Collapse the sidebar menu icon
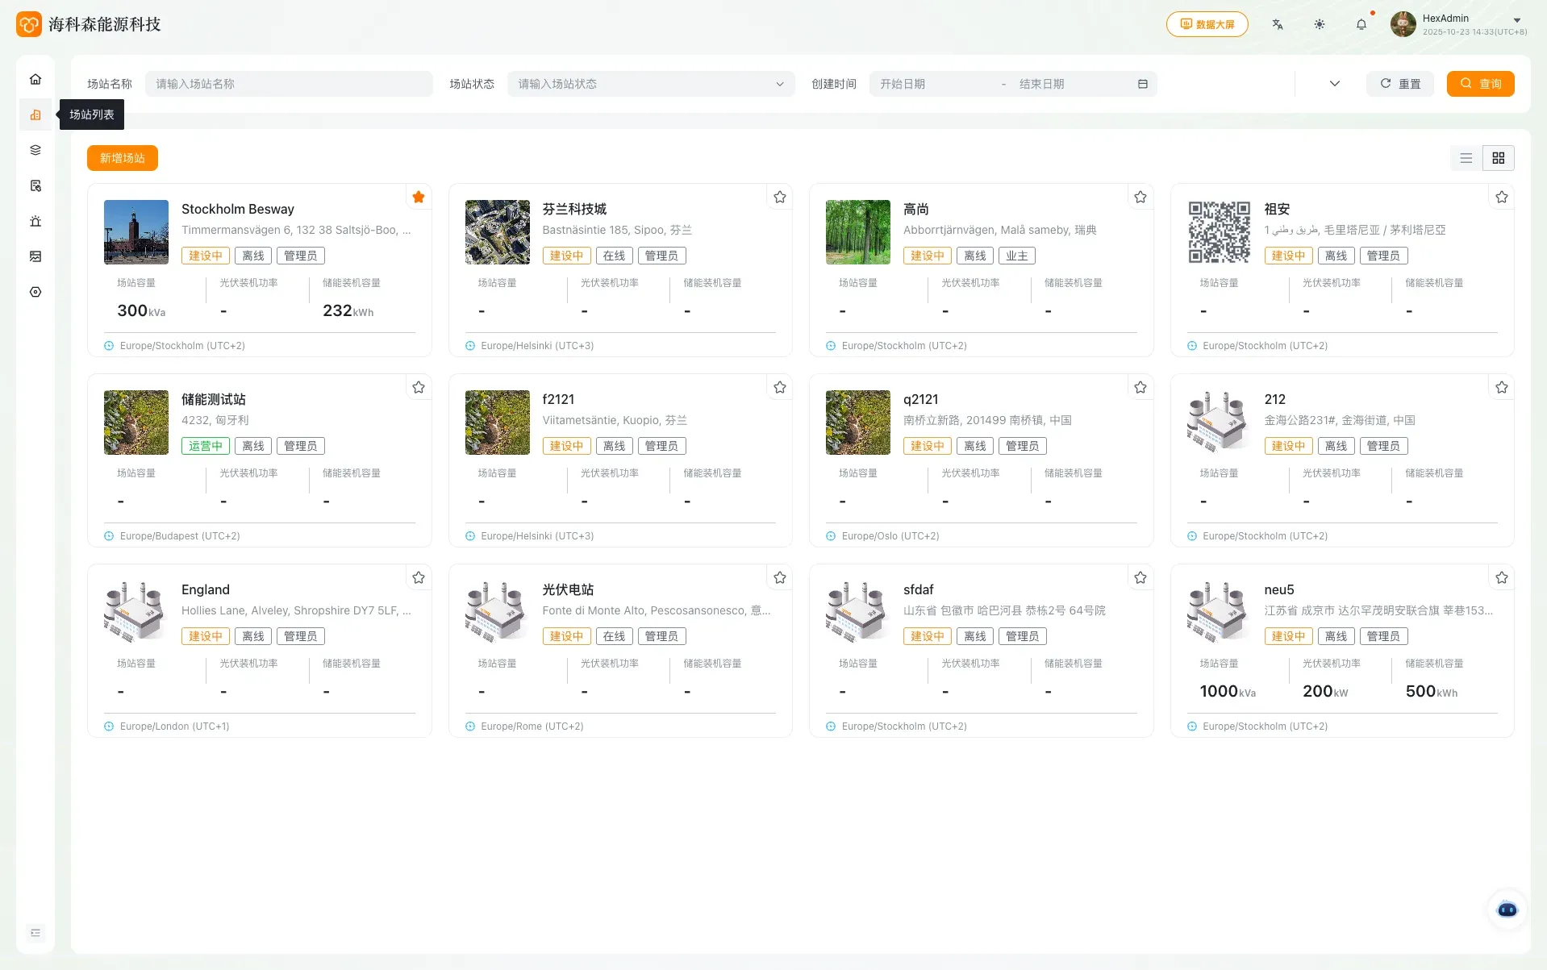Image resolution: width=1547 pixels, height=970 pixels. (35, 933)
